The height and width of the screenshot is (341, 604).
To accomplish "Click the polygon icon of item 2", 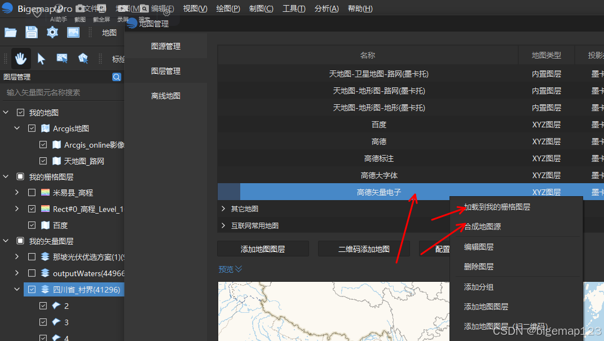I will pyautogui.click(x=56, y=305).
